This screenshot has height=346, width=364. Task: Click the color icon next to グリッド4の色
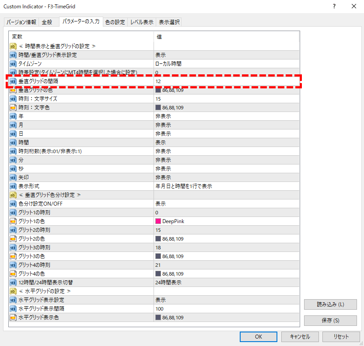[x=13, y=273]
